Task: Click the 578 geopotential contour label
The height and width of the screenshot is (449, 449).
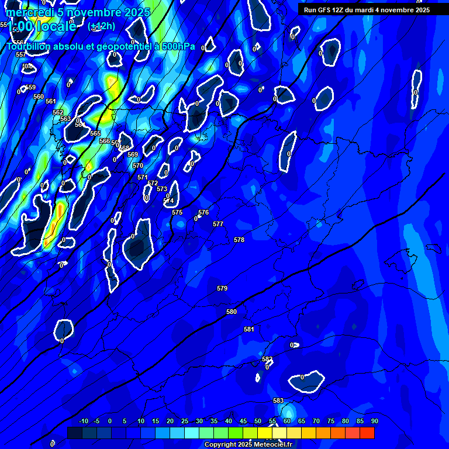Action: [x=239, y=240]
